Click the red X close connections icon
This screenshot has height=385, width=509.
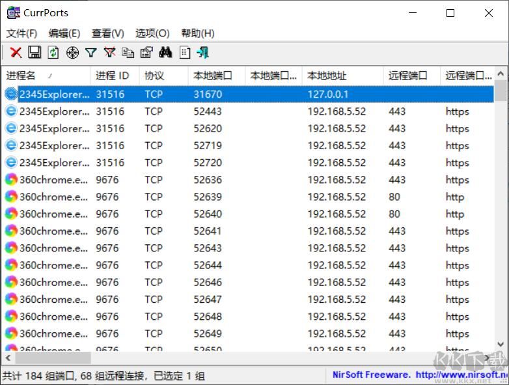16,53
